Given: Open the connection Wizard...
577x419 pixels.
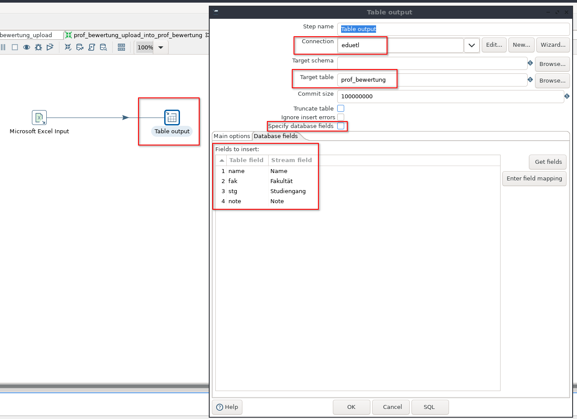Looking at the screenshot, I should tap(553, 45).
